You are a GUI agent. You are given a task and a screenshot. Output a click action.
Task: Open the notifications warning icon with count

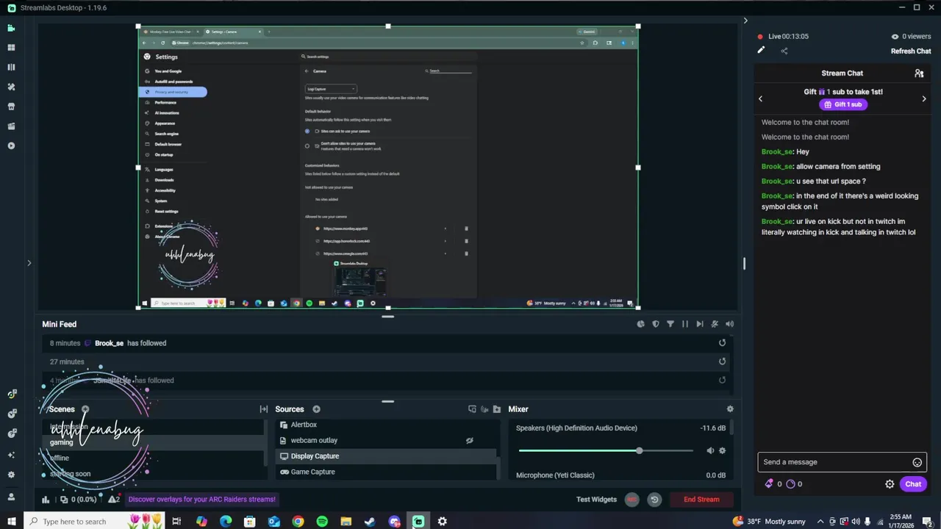[114, 500]
